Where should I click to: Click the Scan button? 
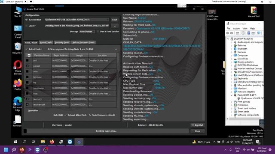115,20
